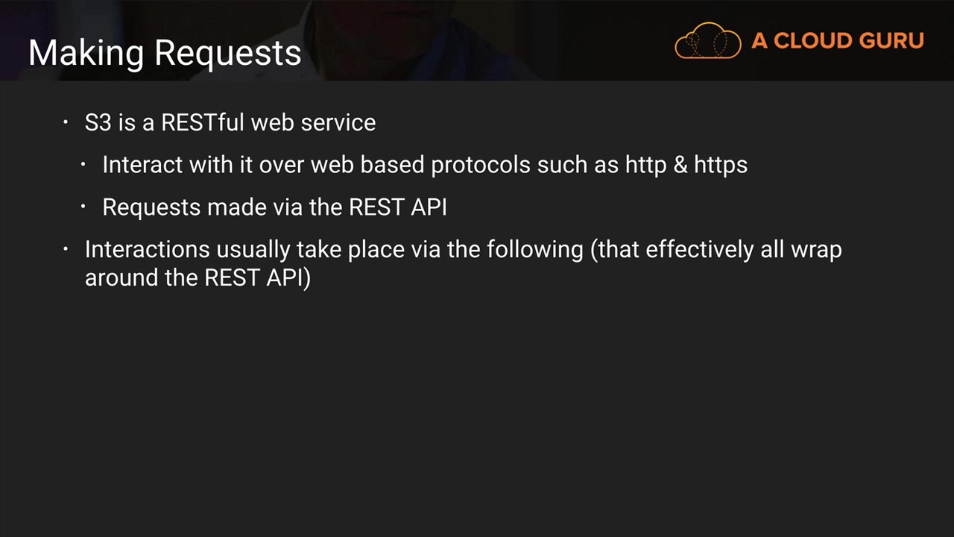954x537 pixels.
Task: Click the bullet dot before "Interactions usually take place"
Action: pyautogui.click(x=66, y=248)
